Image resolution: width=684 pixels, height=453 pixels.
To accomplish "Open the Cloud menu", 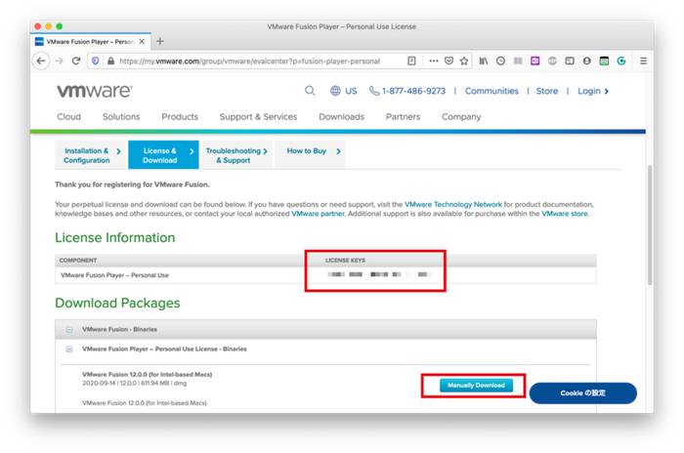I will tap(69, 117).
